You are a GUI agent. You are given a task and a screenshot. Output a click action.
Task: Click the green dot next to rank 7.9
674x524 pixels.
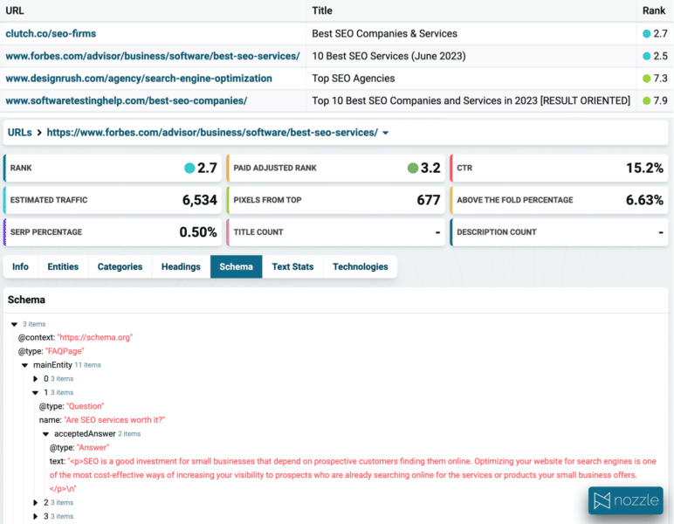pos(646,100)
